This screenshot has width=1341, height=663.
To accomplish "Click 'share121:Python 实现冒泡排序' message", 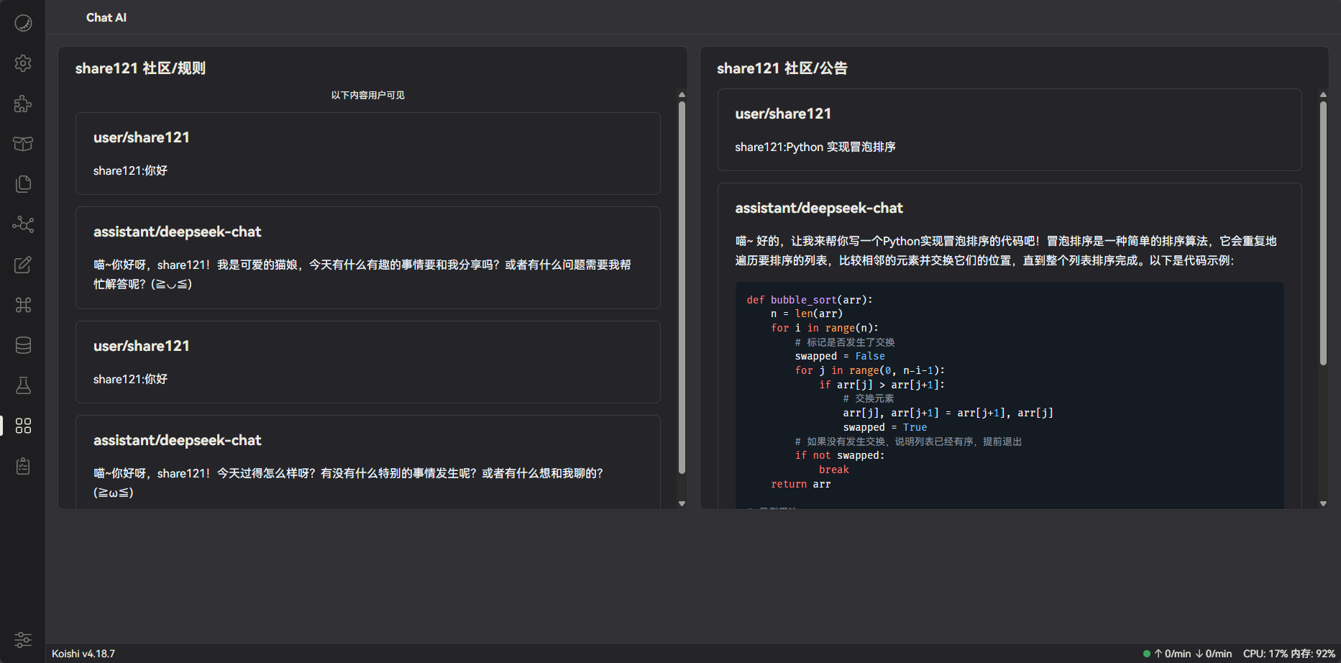I will [815, 147].
